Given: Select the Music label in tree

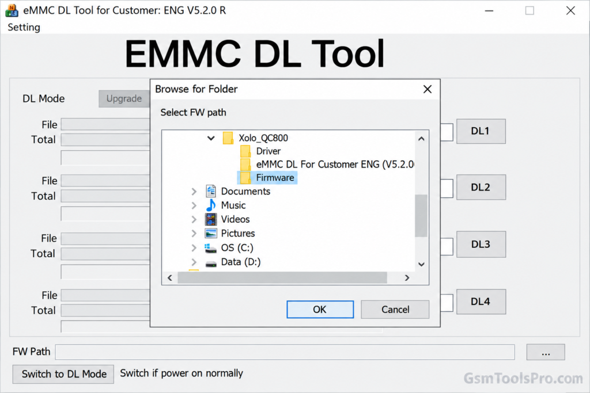Looking at the screenshot, I should [233, 205].
